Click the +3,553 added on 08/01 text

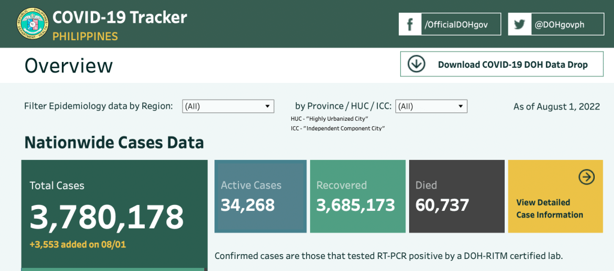(x=78, y=245)
